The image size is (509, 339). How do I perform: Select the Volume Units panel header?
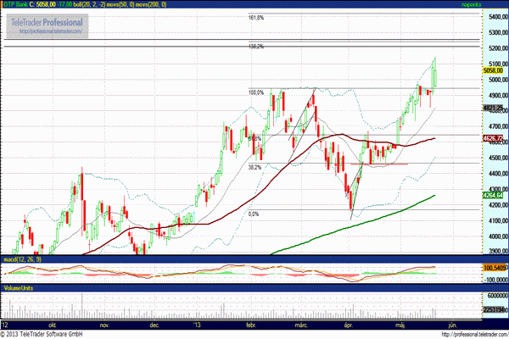coord(18,288)
